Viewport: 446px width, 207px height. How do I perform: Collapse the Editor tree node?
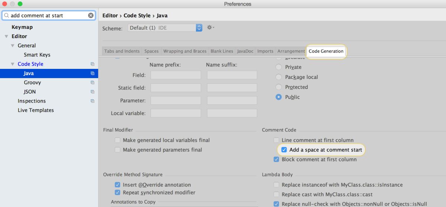click(6, 36)
